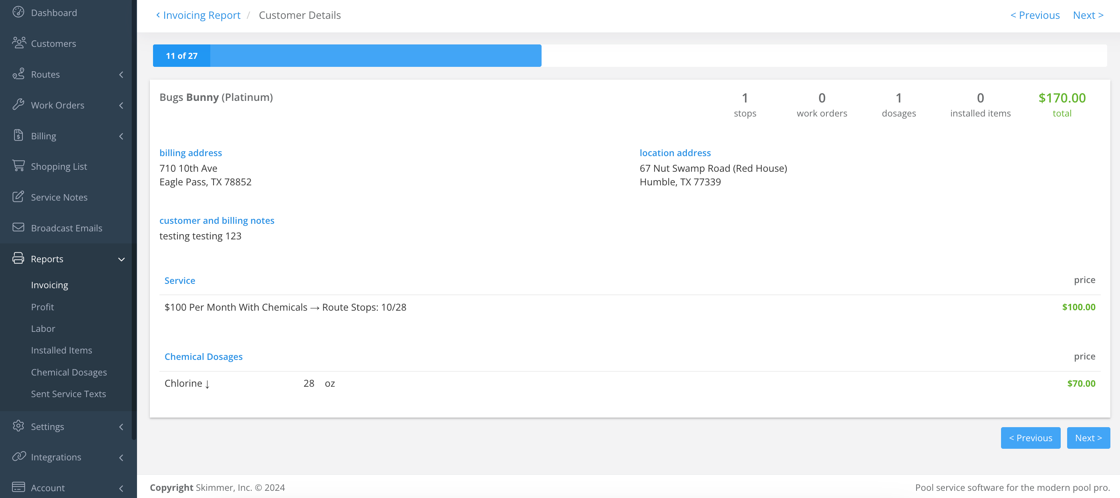Click the $170.00 total amount
Screen dimensions: 1120x498
1062,98
